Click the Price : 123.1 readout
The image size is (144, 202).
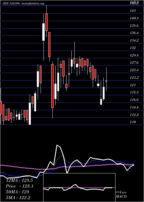[20, 186]
